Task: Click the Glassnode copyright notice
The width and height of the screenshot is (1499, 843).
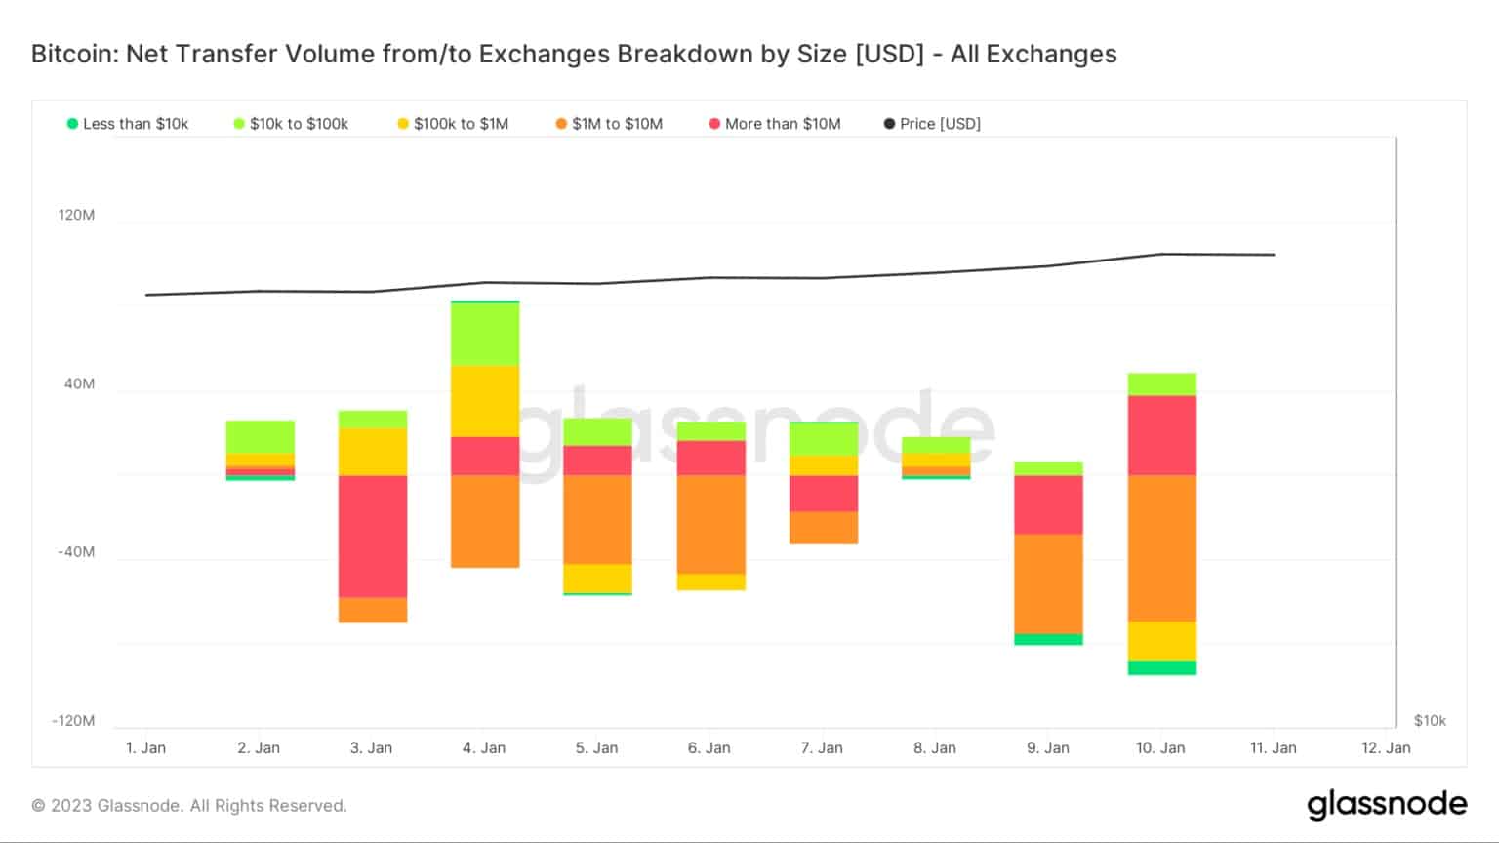Action: 189,806
